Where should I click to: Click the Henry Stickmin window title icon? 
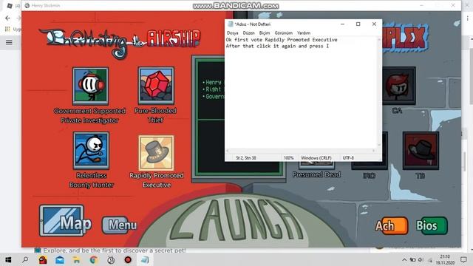click(x=27, y=5)
